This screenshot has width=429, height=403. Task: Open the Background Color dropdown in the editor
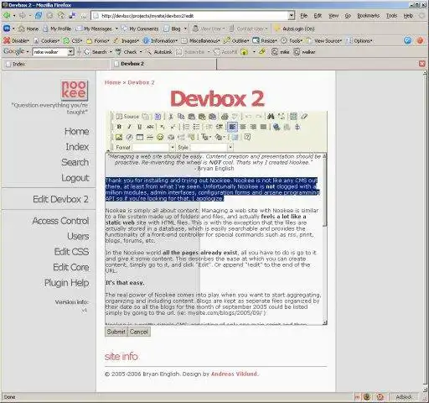220,137
